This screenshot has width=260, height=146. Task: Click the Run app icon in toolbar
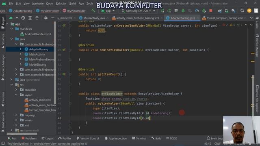click(162, 11)
